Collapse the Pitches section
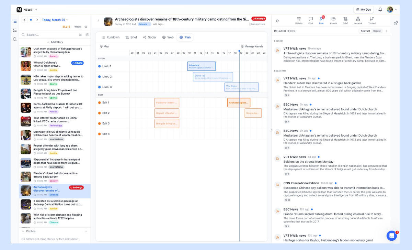This screenshot has width=412, height=250. (23, 231)
